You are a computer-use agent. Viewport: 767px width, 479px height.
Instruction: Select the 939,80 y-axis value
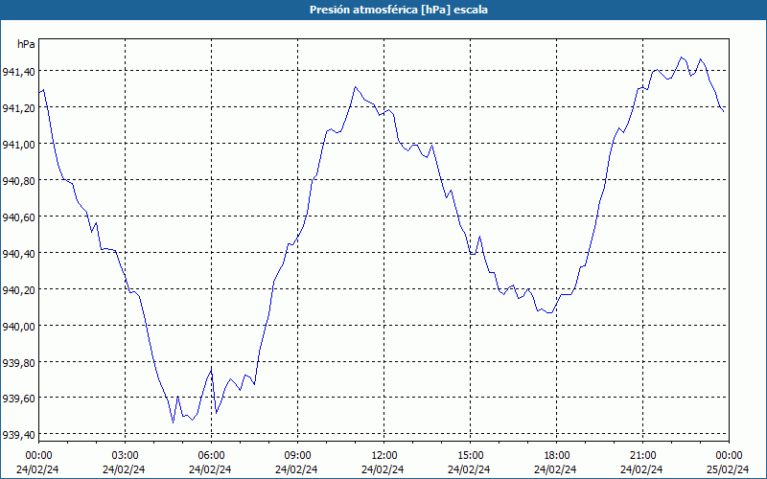[x=18, y=363]
